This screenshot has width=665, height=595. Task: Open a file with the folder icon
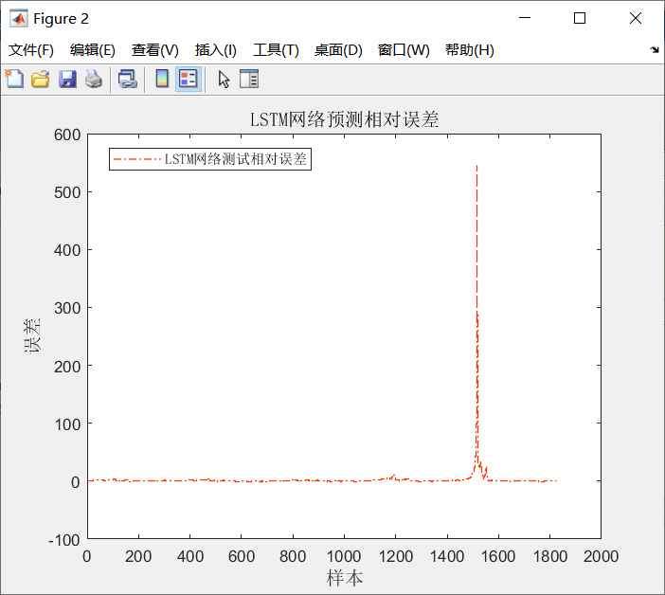click(40, 80)
